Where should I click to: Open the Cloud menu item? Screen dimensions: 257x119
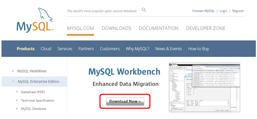tap(46, 49)
